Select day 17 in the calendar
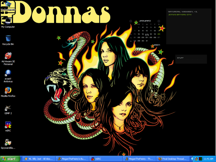216x162 pixels. (147, 35)
